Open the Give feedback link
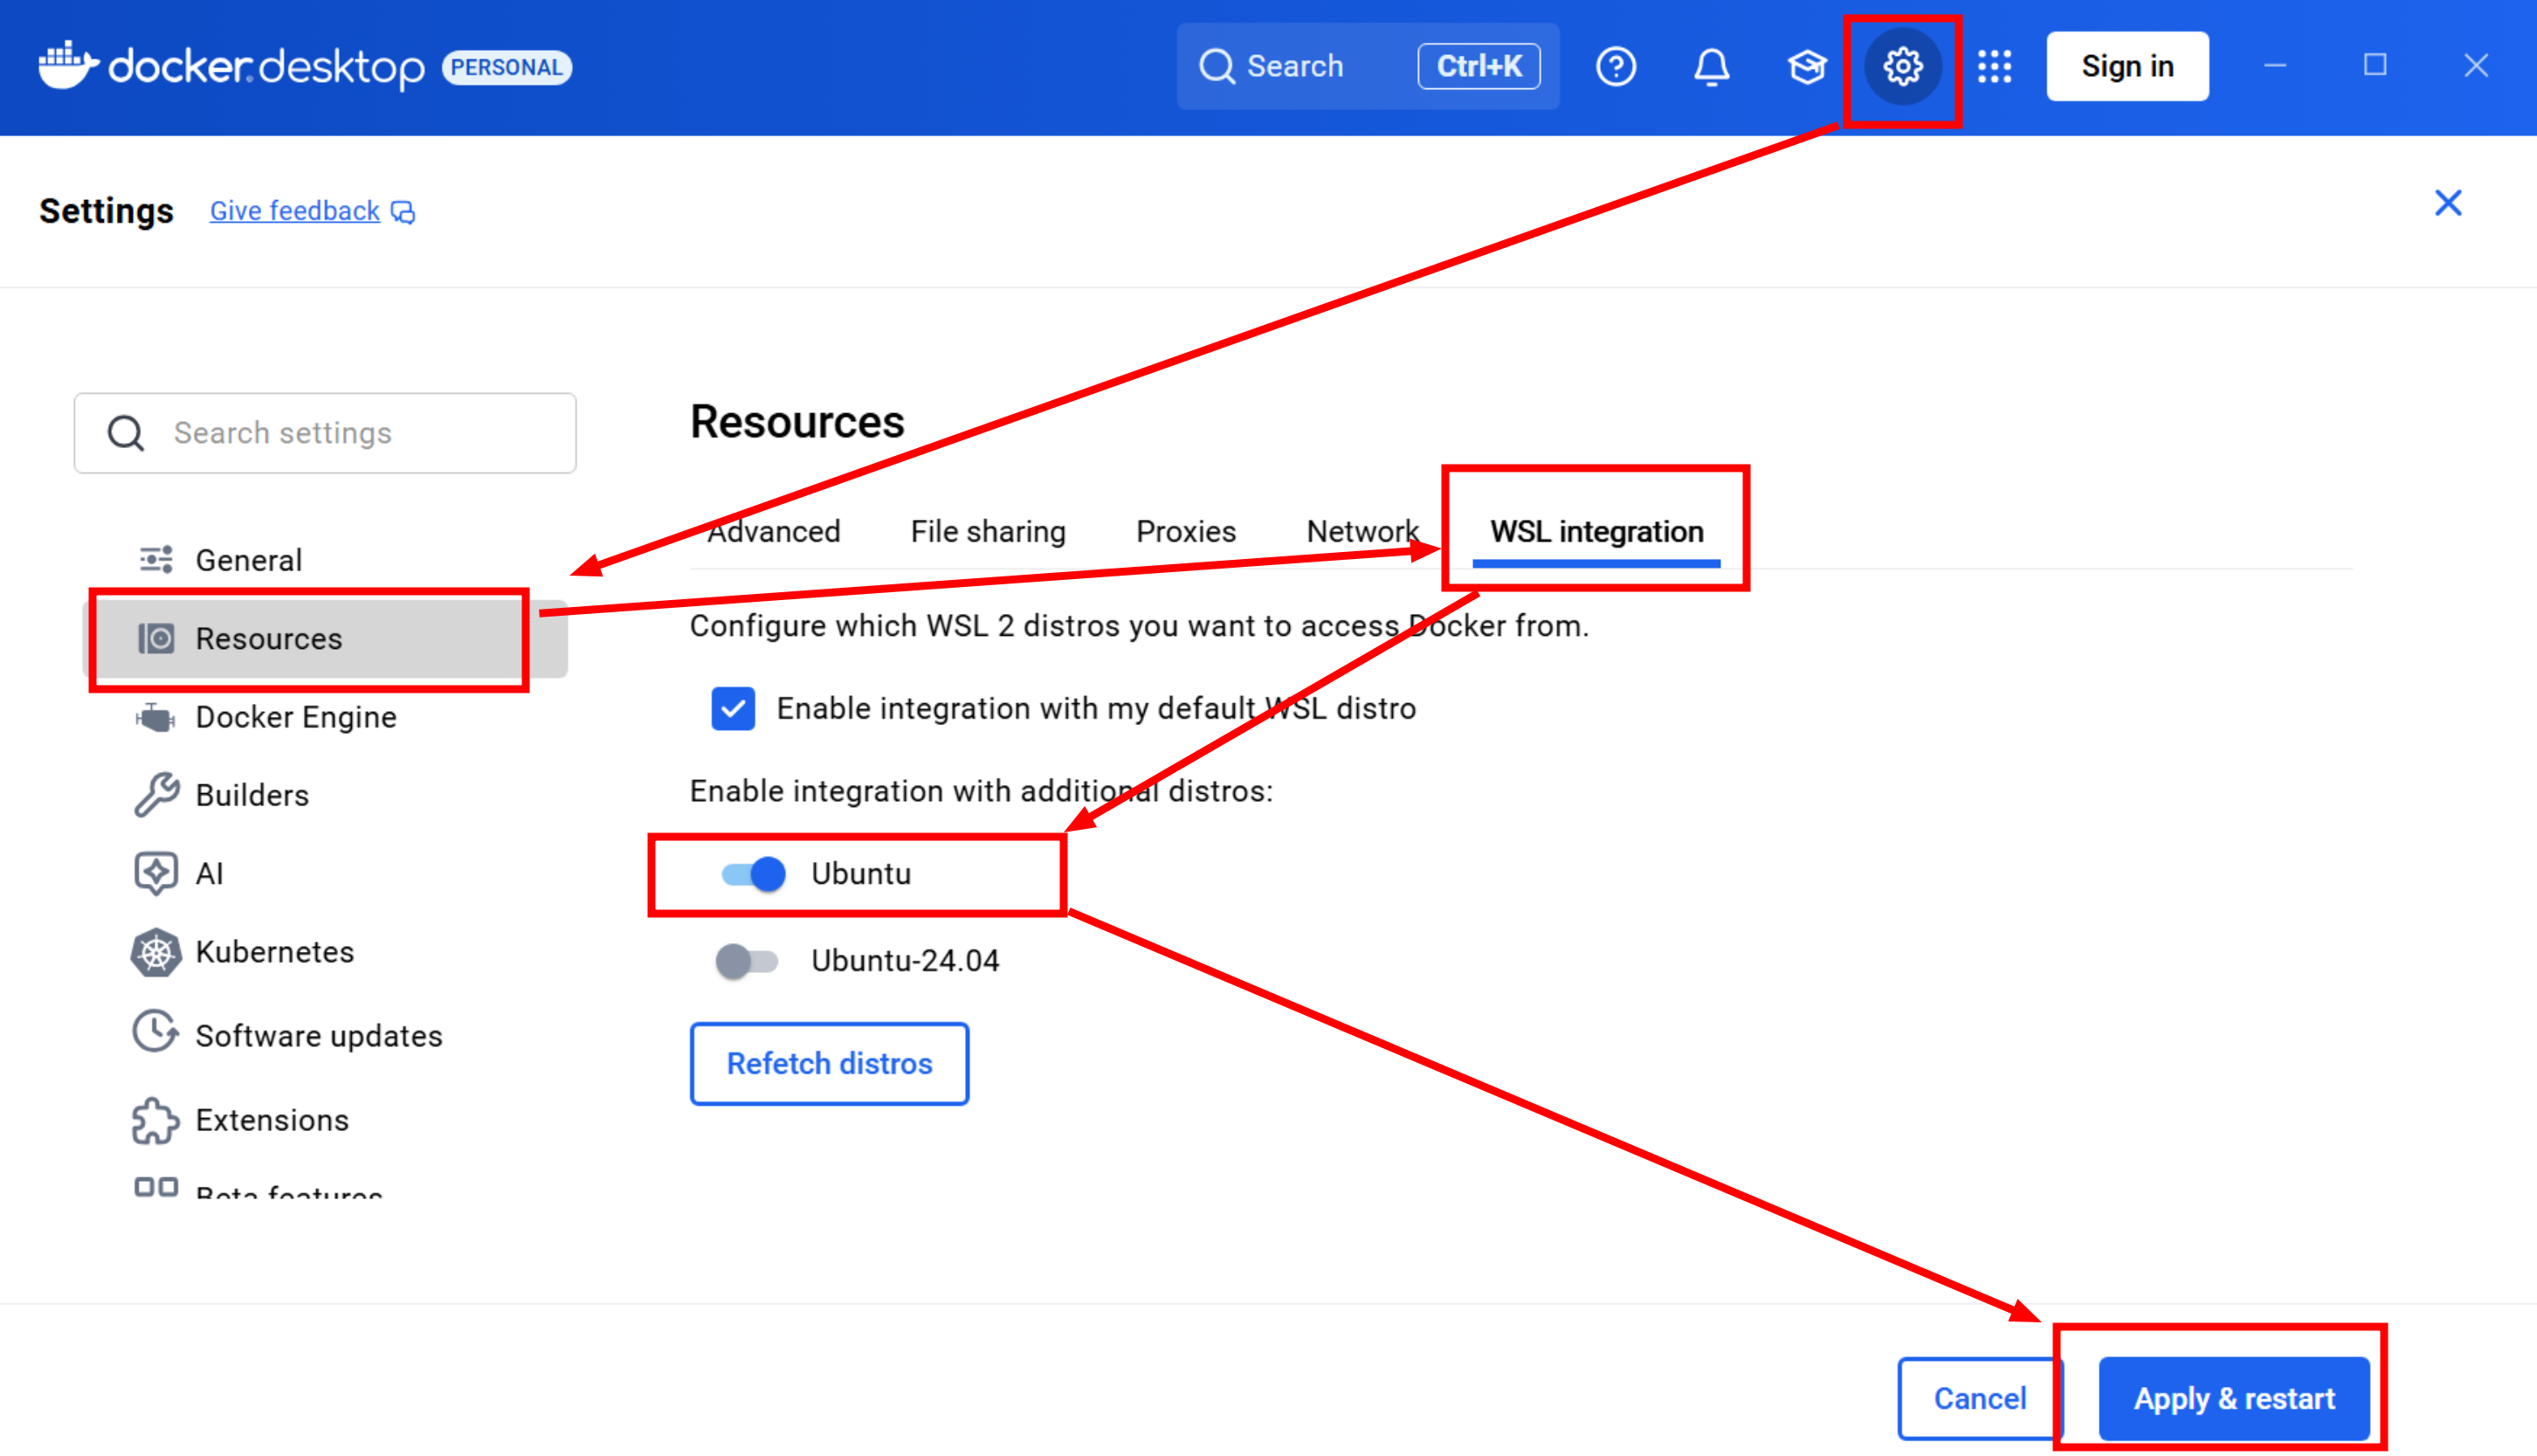 coord(295,211)
